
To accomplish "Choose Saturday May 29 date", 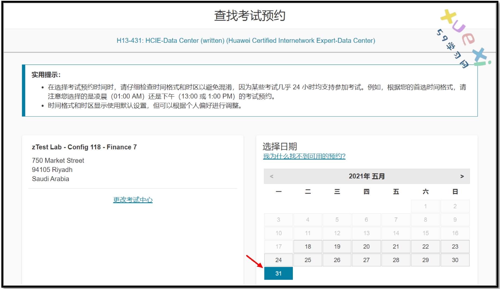I will 425,260.
